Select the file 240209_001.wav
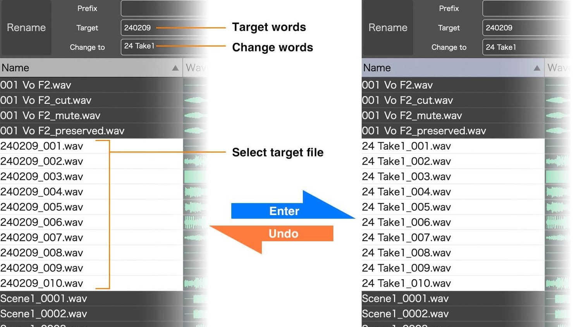 [x=43, y=146]
